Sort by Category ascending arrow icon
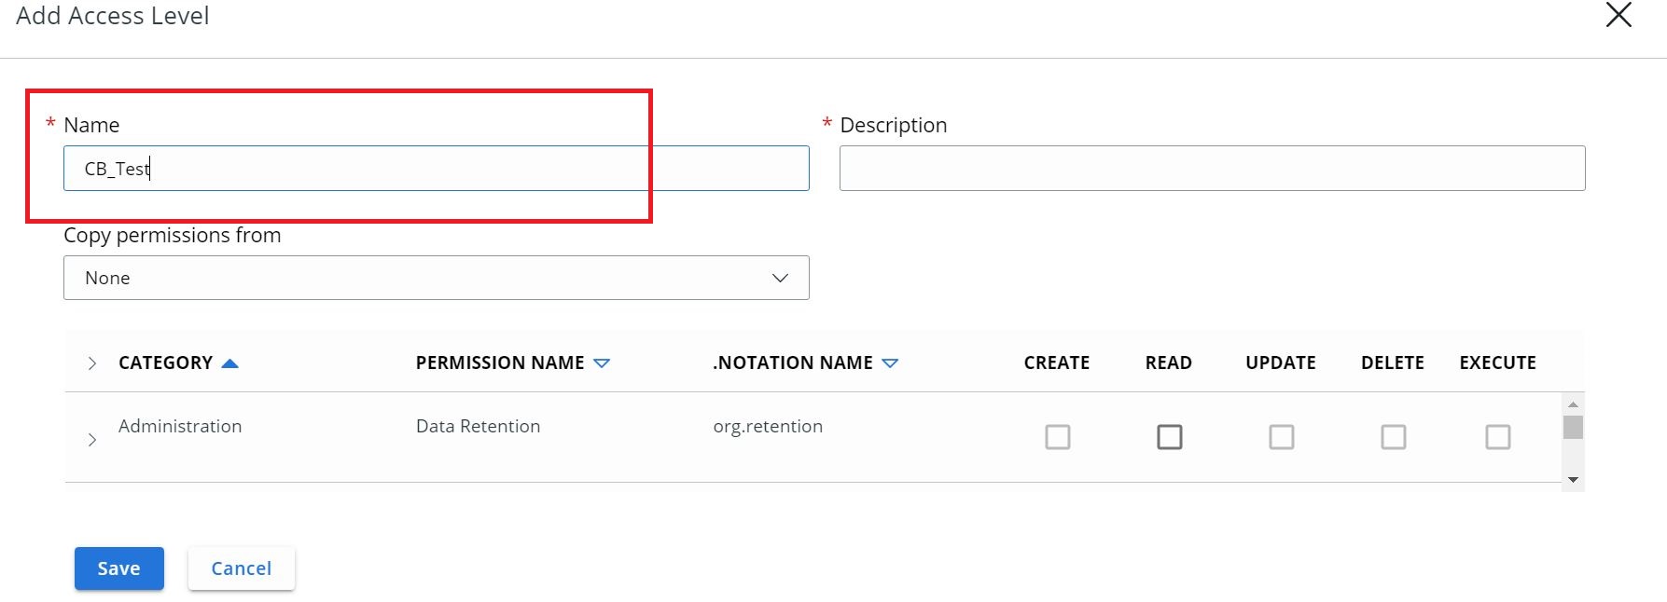The width and height of the screenshot is (1667, 602). pyautogui.click(x=229, y=363)
